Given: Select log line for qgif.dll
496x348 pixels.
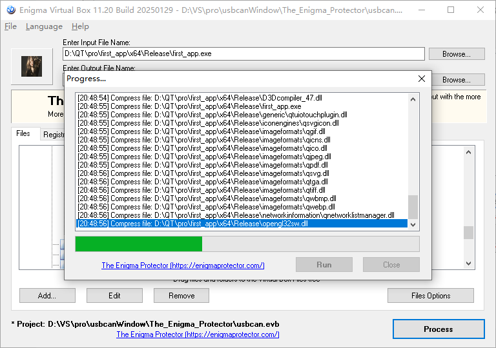Looking at the screenshot, I should point(242,131).
